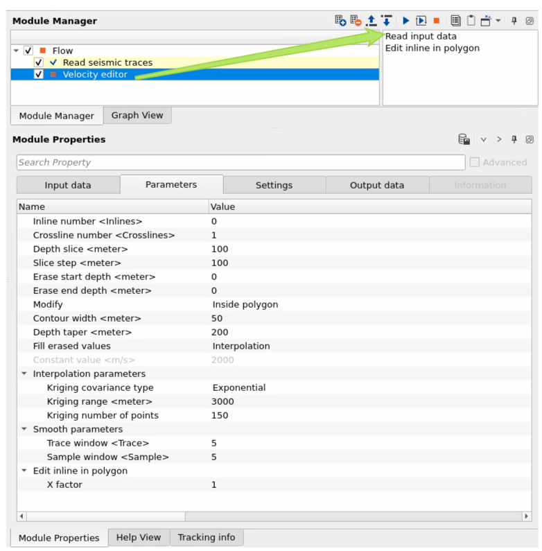The image size is (542, 551).
Task: Click the remove module icon
Action: (x=356, y=21)
